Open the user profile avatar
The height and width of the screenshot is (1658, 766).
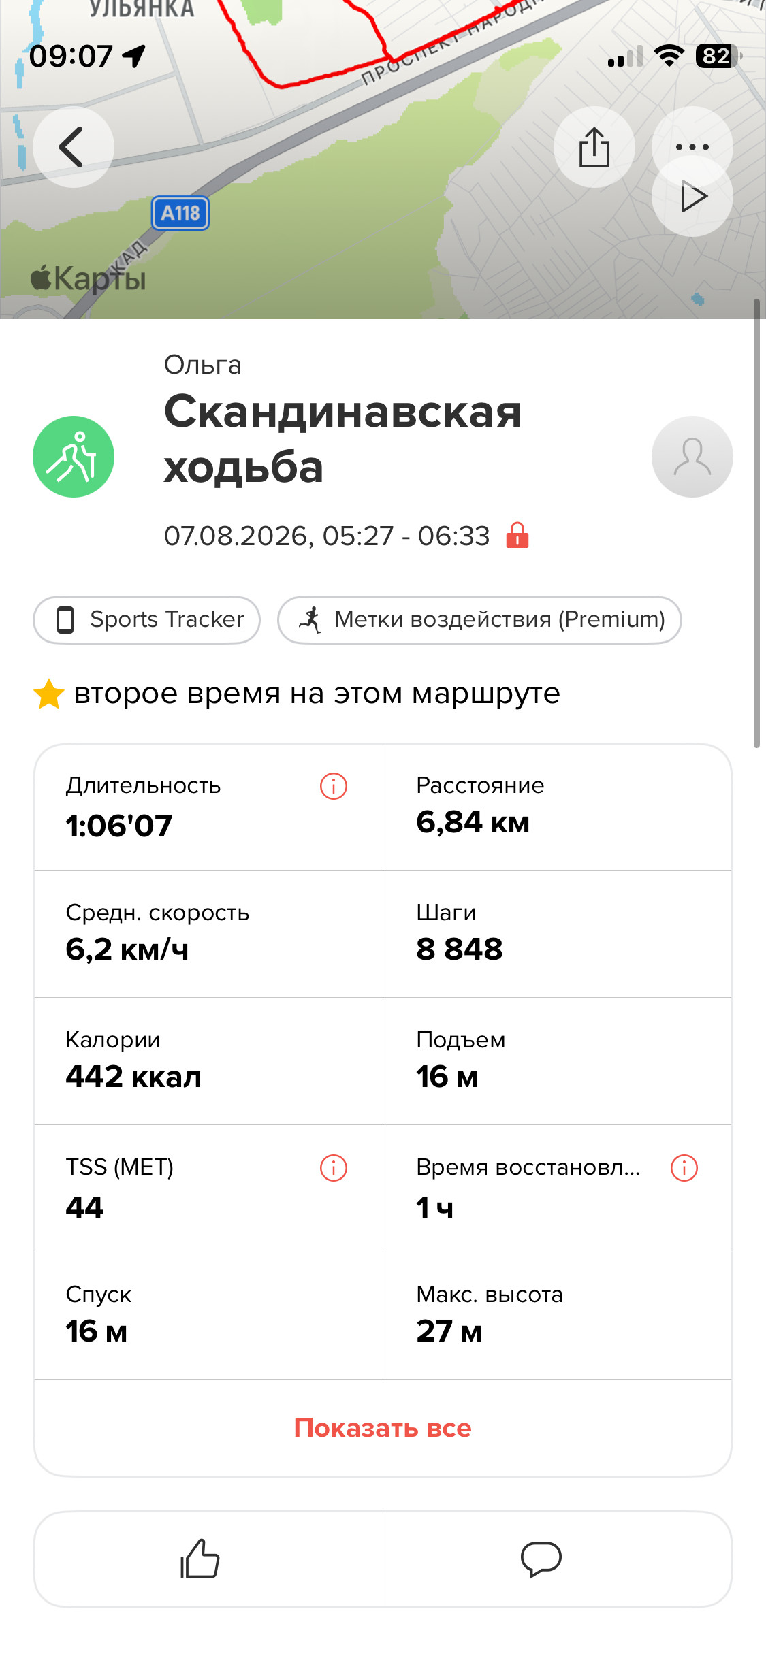[692, 457]
